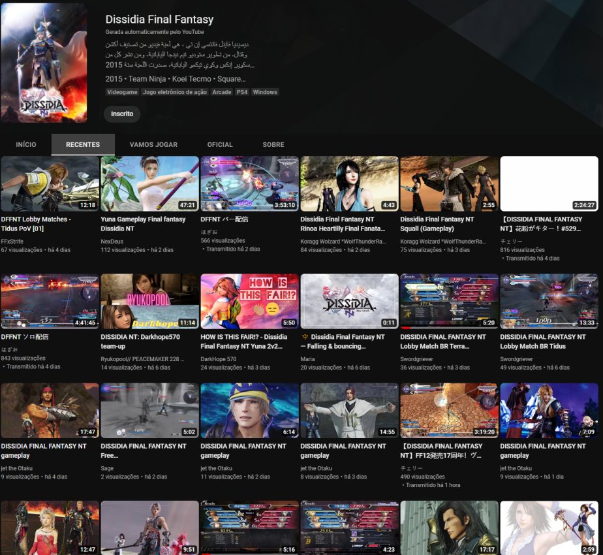Image resolution: width=603 pixels, height=555 pixels.
Task: Click HOW IS THIS FAIR!? video title
Action: point(244,341)
